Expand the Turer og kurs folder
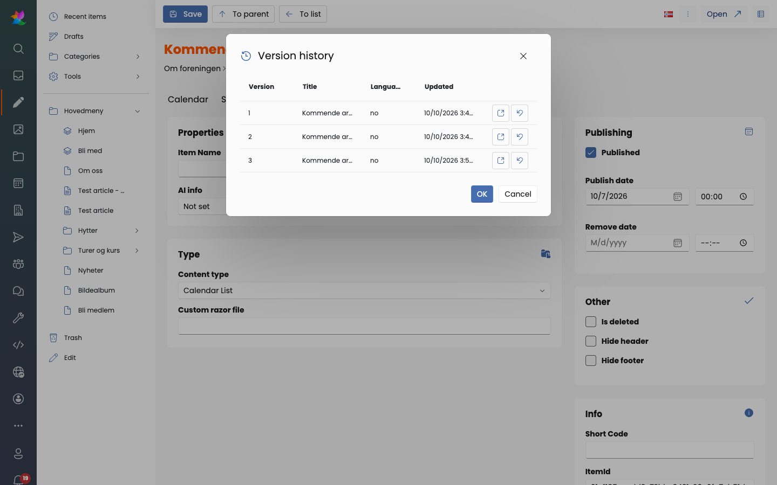Viewport: 777px width, 485px height. click(137, 251)
